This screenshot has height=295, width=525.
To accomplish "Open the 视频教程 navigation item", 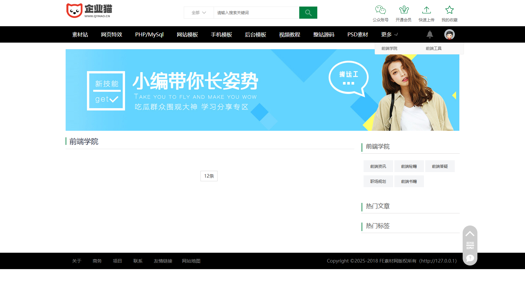I will (x=289, y=34).
